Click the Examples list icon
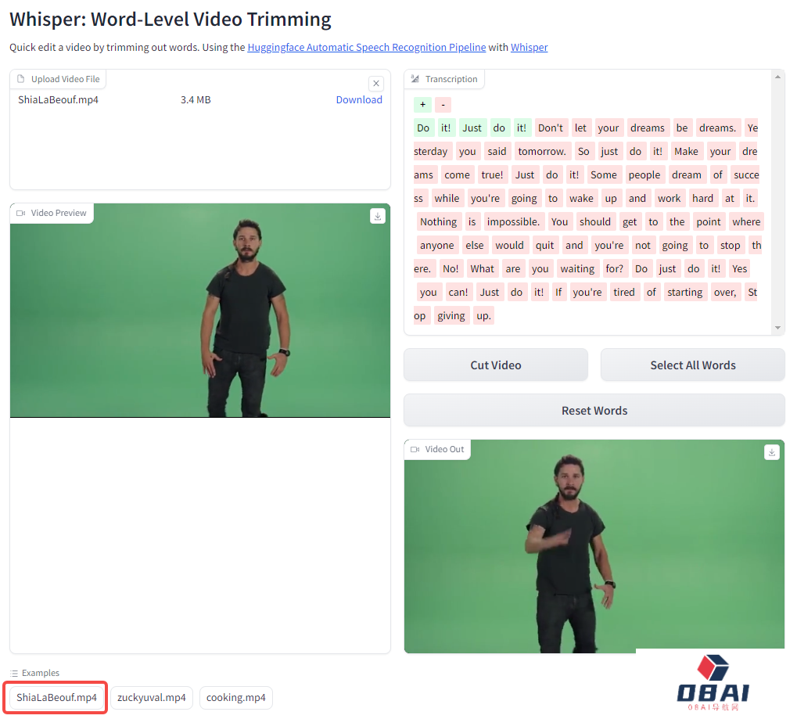 coord(14,673)
